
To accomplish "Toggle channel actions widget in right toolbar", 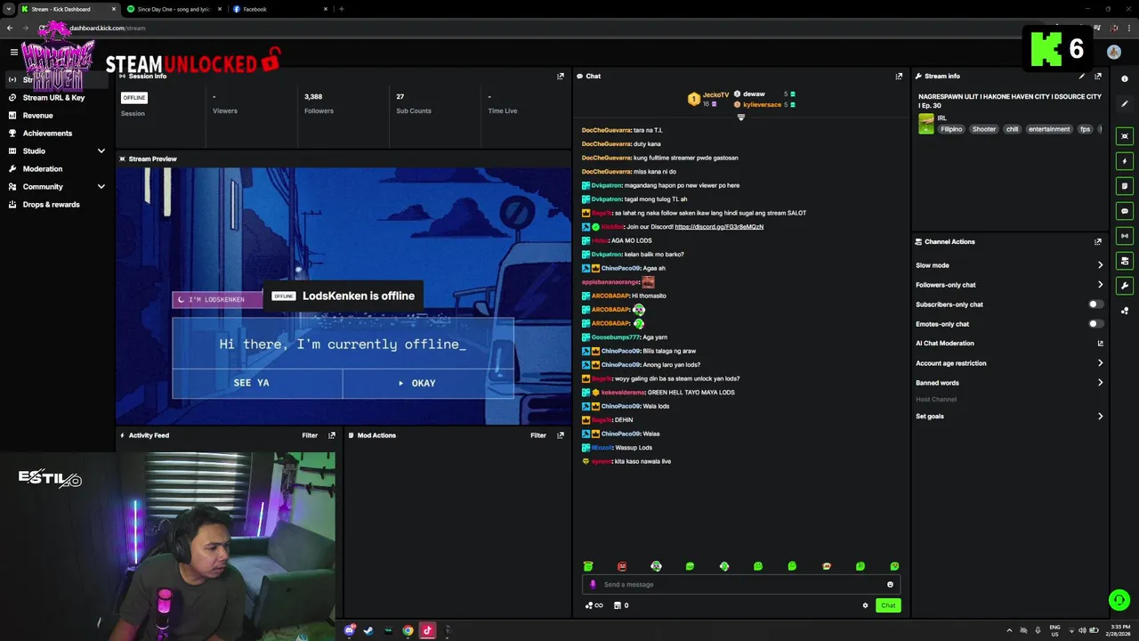I will [x=1125, y=261].
